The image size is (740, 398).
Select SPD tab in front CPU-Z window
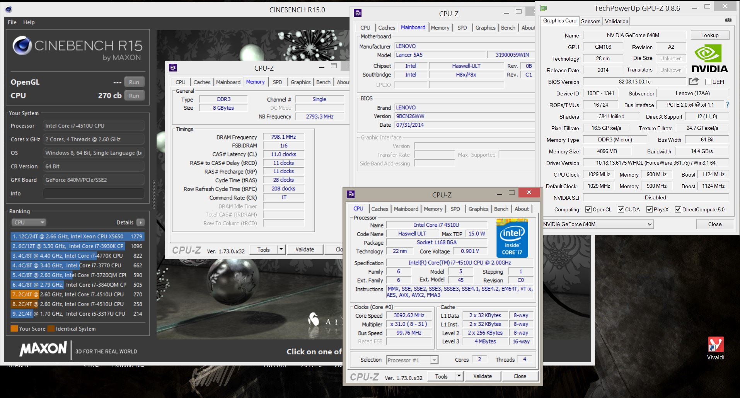click(x=455, y=209)
